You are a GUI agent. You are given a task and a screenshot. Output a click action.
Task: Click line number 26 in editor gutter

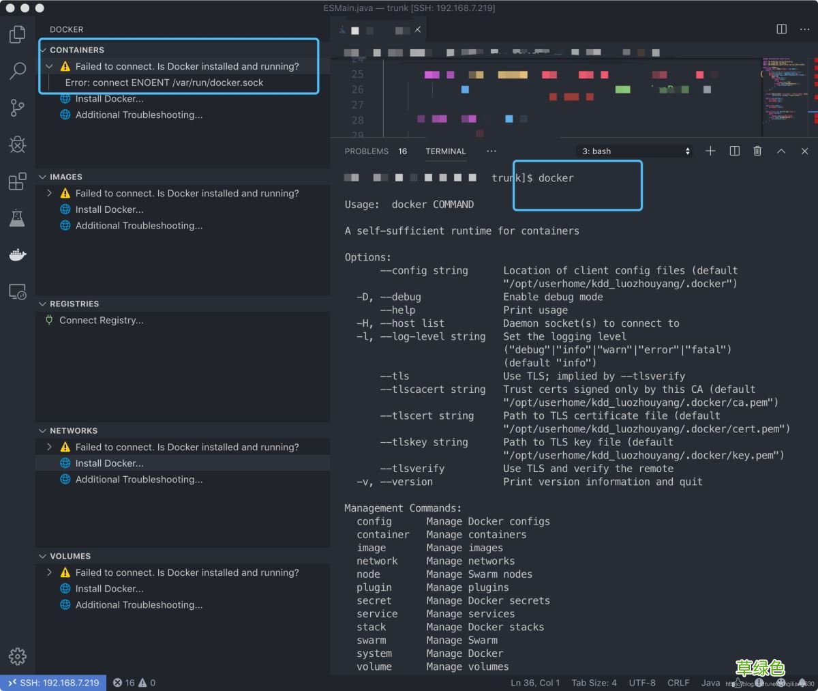pyautogui.click(x=358, y=89)
